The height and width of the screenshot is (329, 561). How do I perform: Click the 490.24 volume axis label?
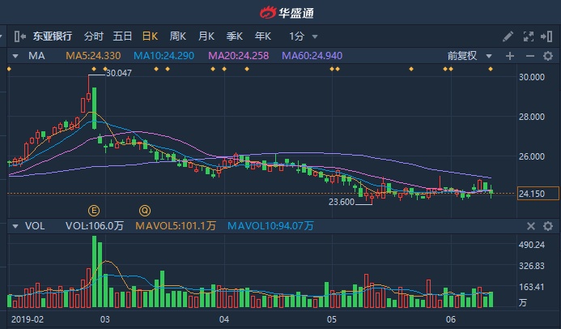532,245
